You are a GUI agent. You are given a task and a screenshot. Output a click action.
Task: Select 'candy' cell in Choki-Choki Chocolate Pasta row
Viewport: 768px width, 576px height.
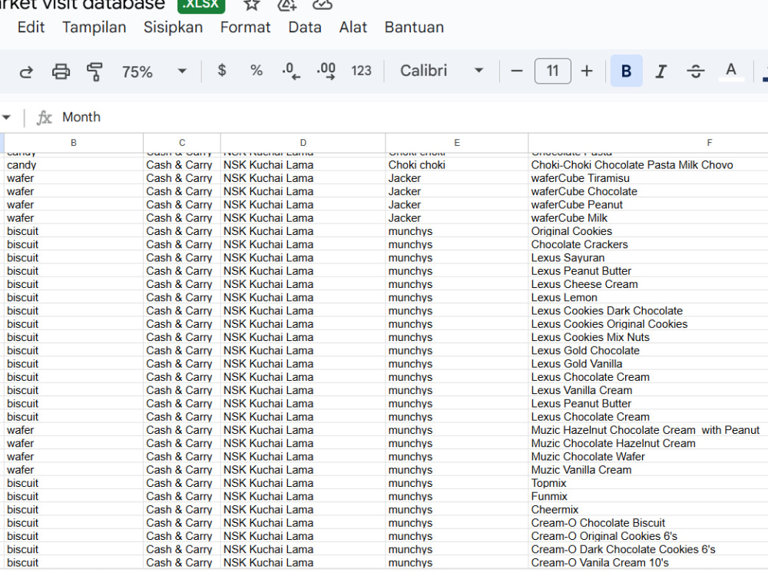coord(74,165)
